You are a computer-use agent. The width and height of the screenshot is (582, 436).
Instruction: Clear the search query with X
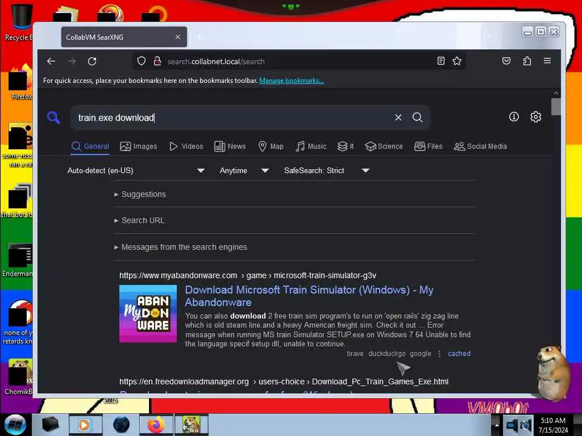(x=398, y=118)
